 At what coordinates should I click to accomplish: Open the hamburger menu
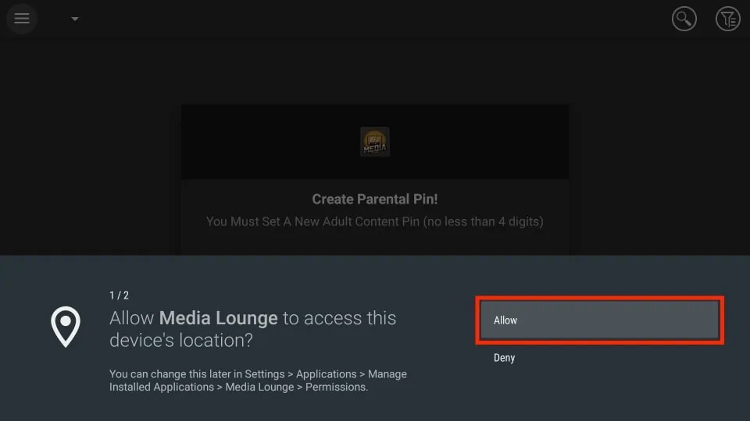click(x=22, y=19)
